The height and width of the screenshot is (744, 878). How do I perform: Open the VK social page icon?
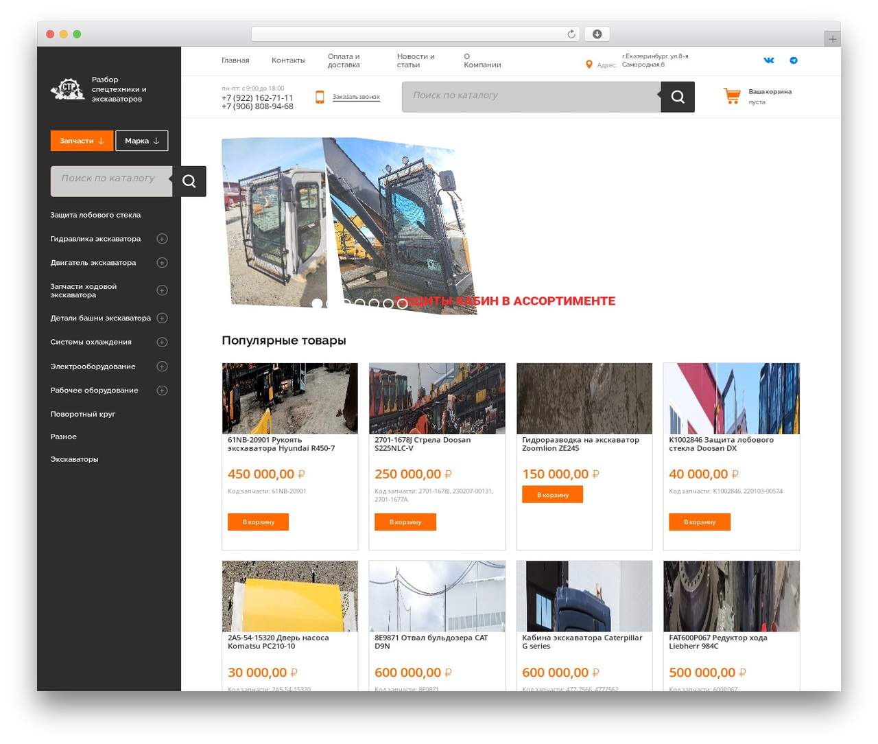click(769, 60)
